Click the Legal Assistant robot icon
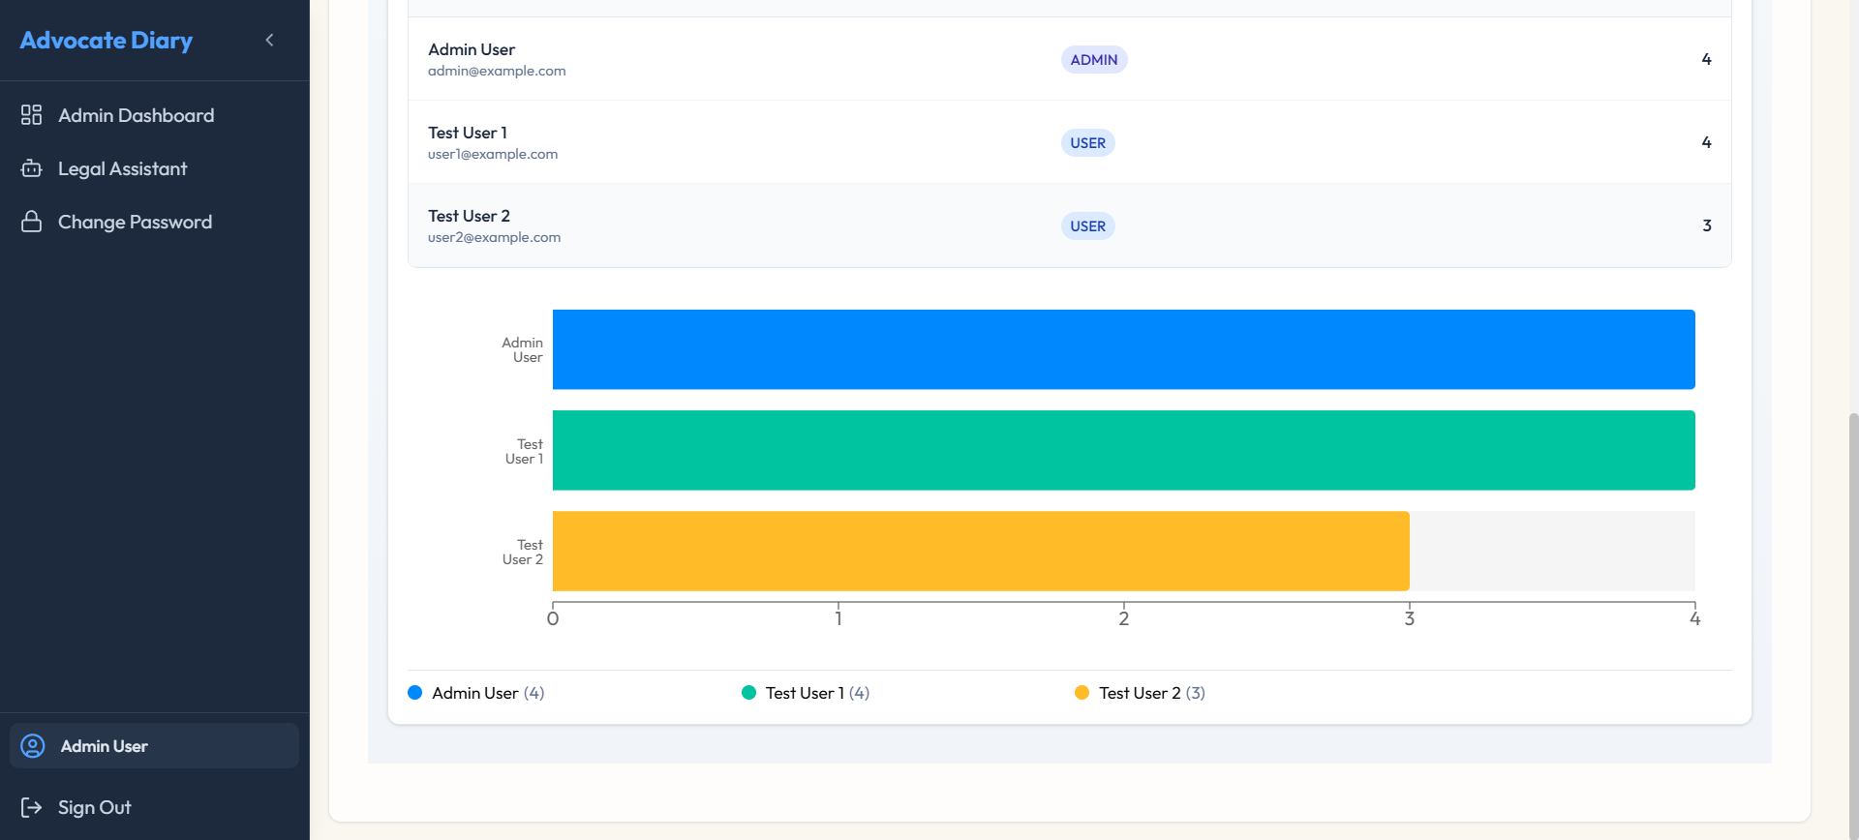The image size is (1859, 840). pyautogui.click(x=32, y=168)
